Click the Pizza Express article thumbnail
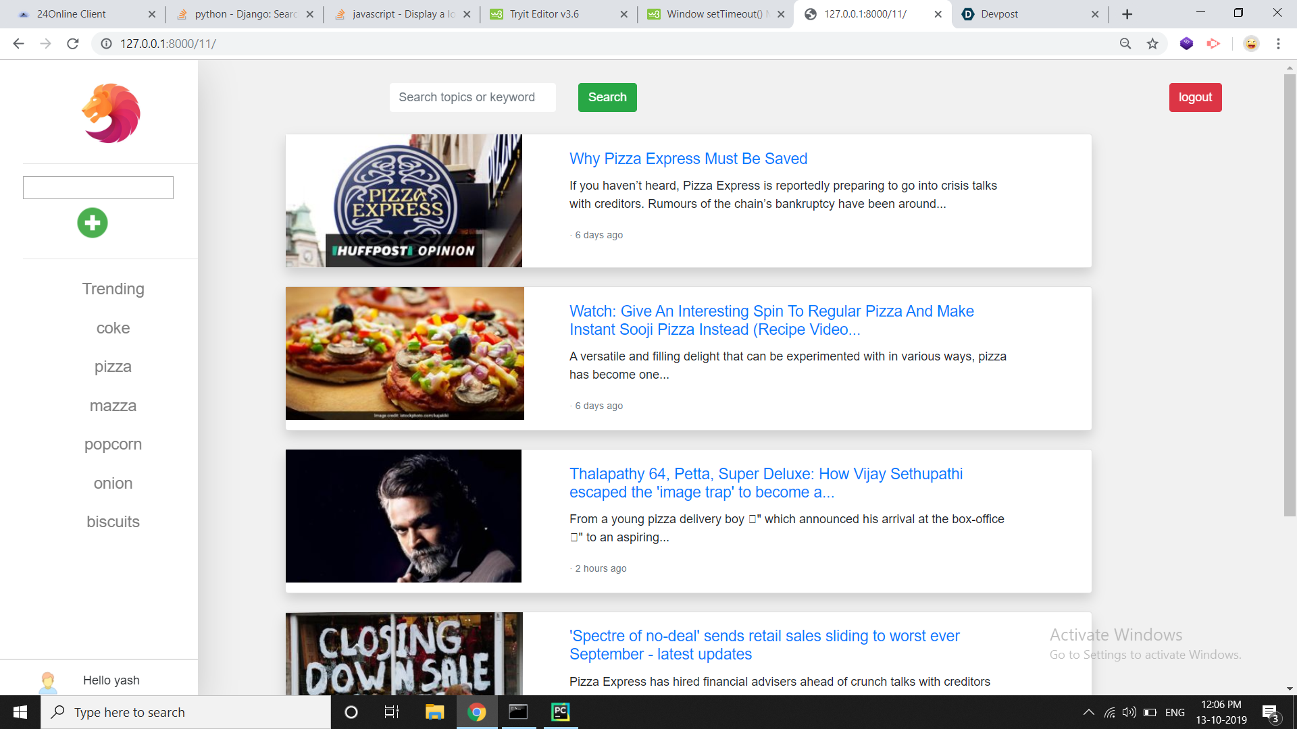Image resolution: width=1297 pixels, height=729 pixels. coord(404,200)
